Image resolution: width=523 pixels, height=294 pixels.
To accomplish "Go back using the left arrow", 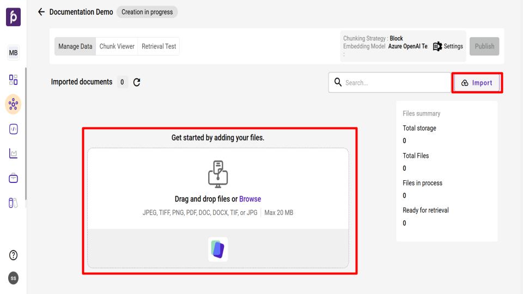I will 40,12.
